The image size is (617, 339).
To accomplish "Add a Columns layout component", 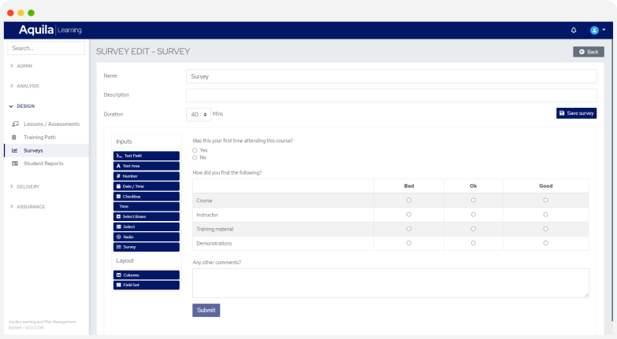I will (147, 275).
